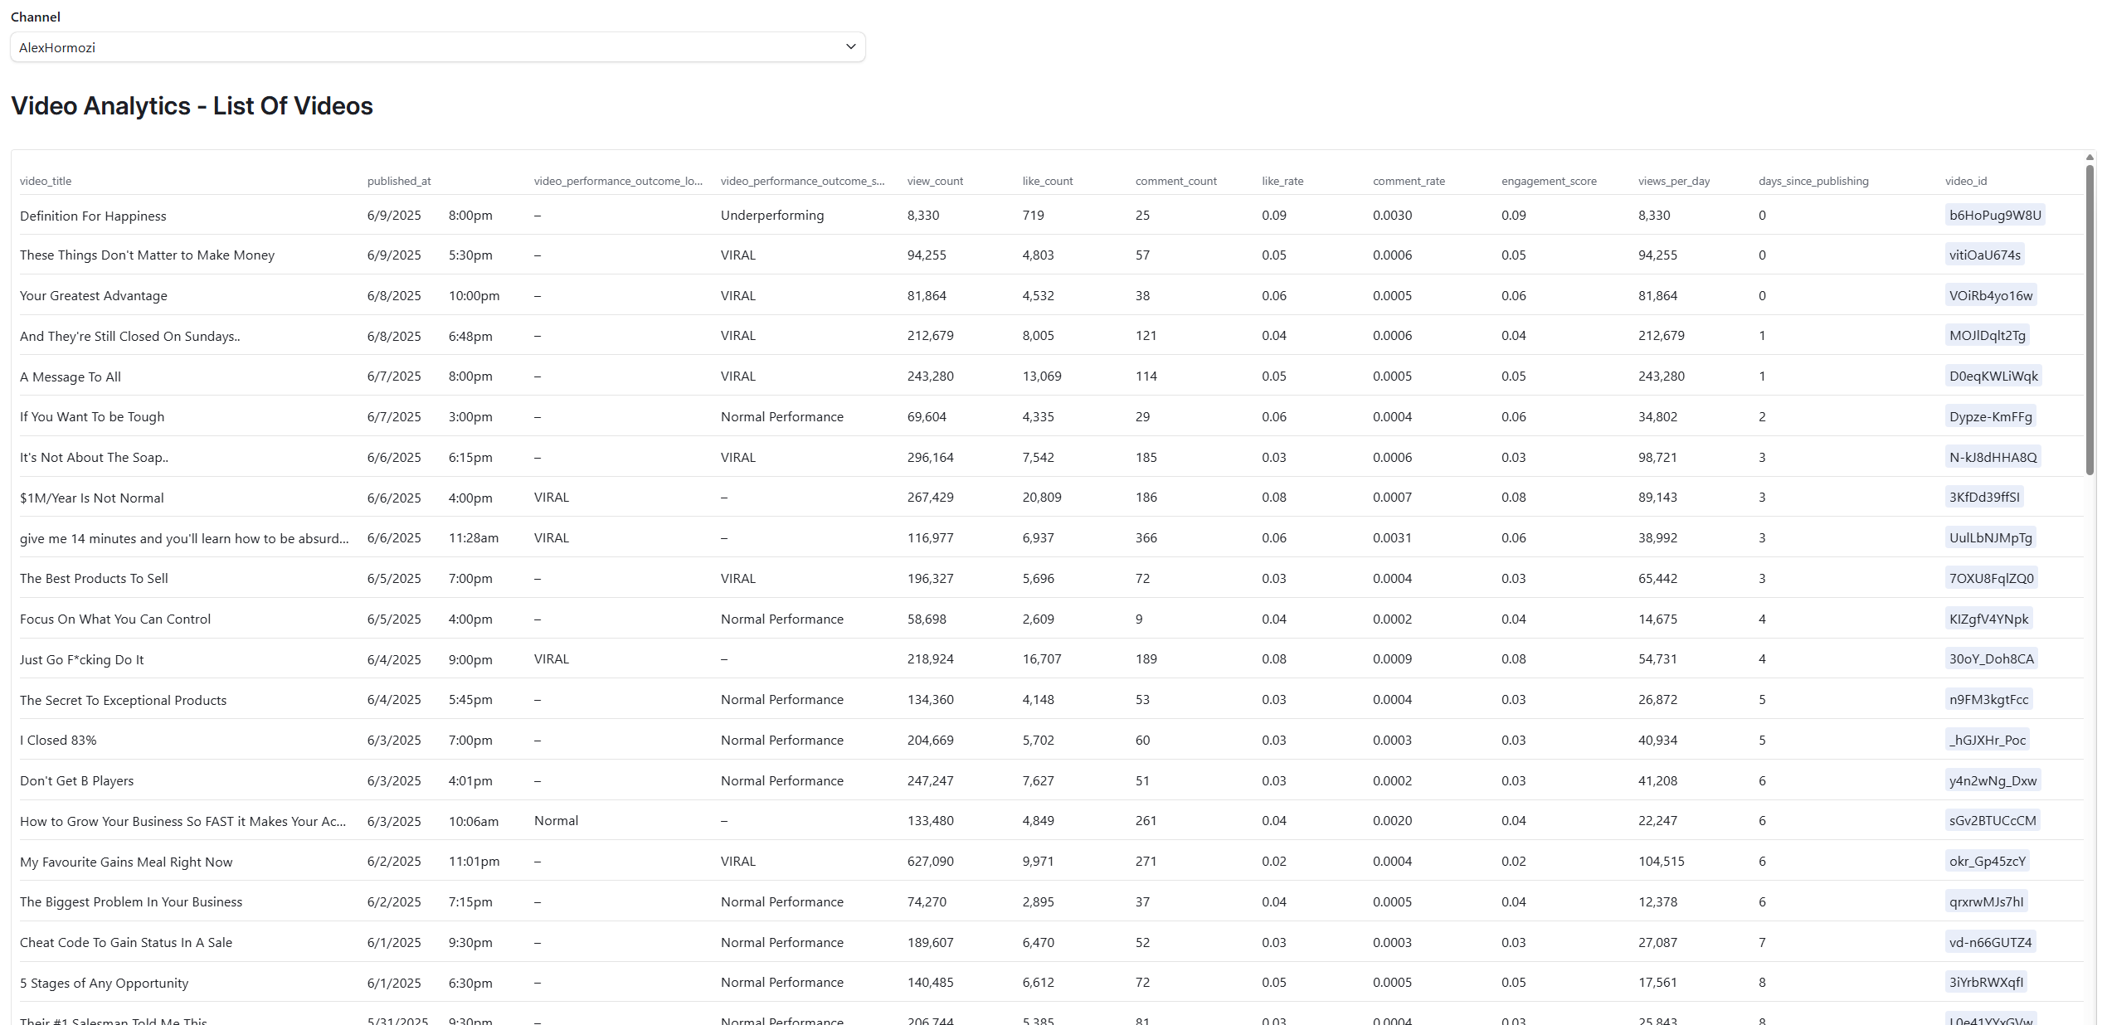
Task: Sort by the like_count column header
Action: click(1048, 181)
